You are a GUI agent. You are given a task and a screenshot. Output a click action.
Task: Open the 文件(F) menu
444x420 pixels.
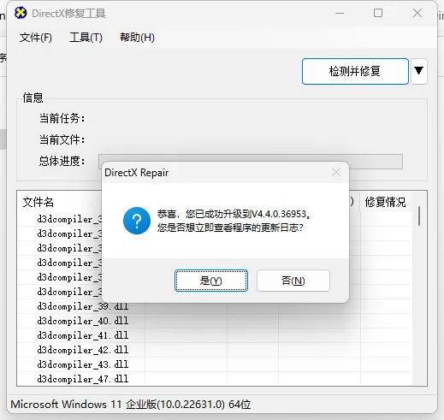[x=36, y=38]
